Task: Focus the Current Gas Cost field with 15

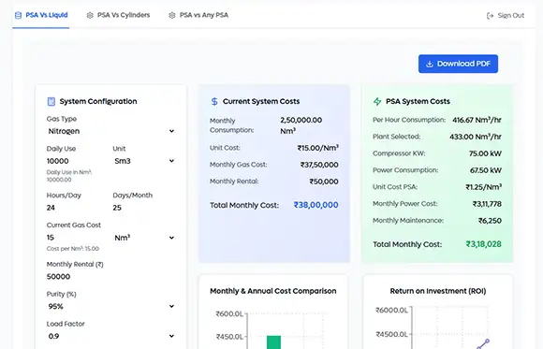Action: [x=77, y=238]
